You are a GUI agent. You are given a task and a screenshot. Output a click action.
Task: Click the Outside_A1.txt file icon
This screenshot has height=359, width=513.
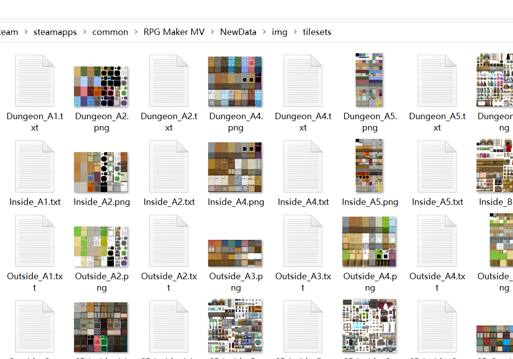pyautogui.click(x=35, y=241)
